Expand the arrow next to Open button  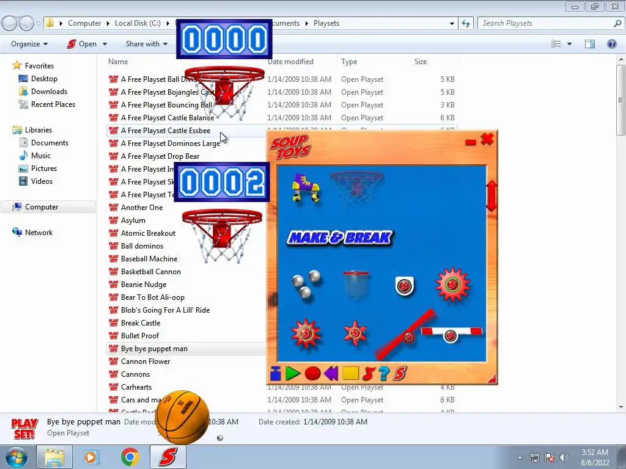point(105,44)
